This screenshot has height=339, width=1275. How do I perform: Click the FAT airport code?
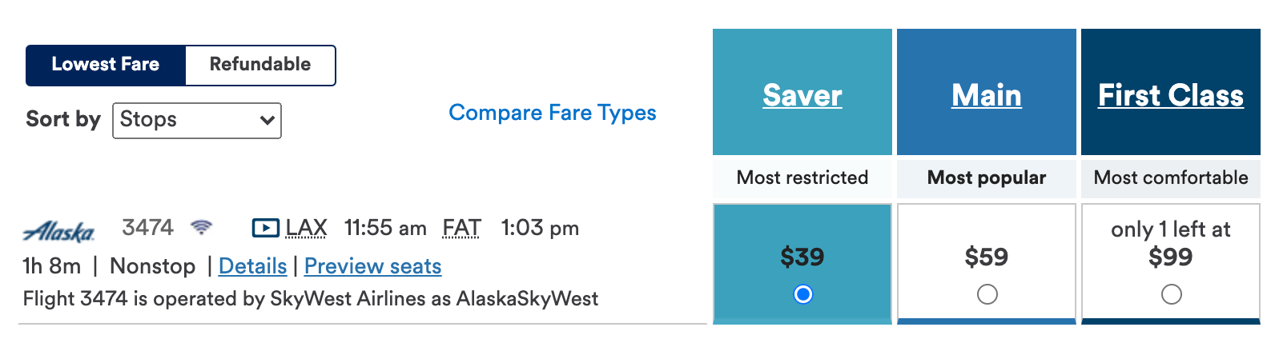(x=461, y=229)
